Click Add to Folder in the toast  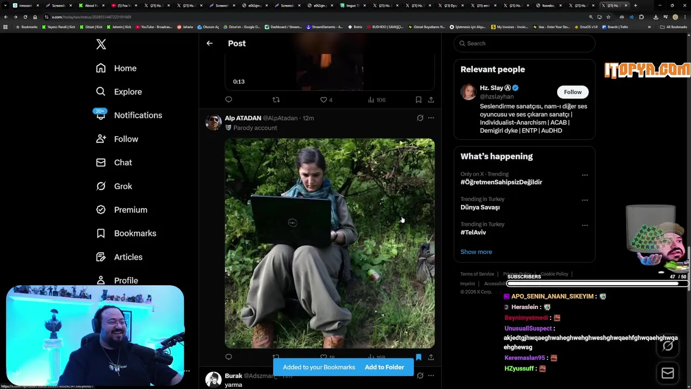click(x=384, y=367)
